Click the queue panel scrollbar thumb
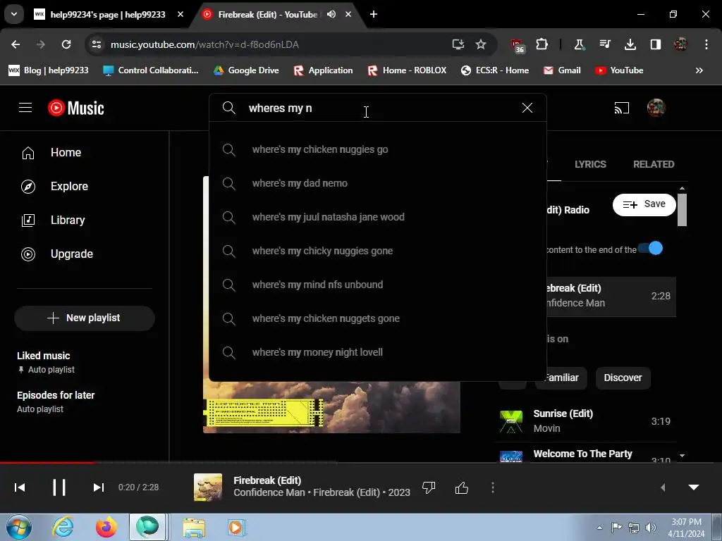722x541 pixels. click(682, 210)
